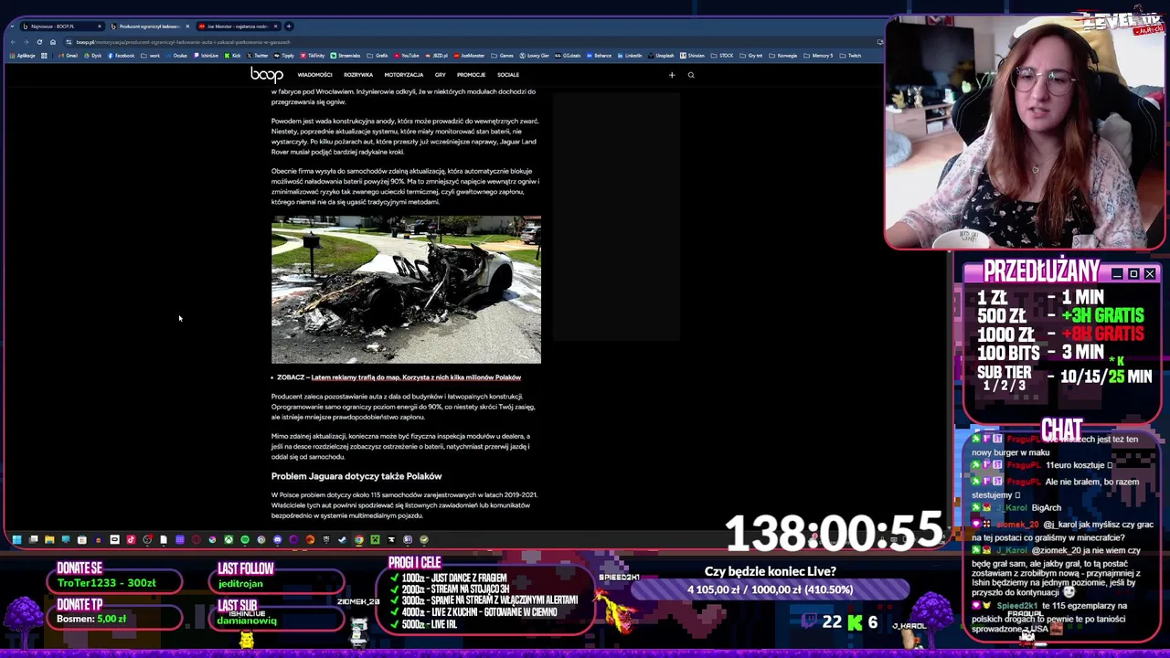Open the WIADOMOŚCI menu item
1170x658 pixels.
[x=314, y=75]
